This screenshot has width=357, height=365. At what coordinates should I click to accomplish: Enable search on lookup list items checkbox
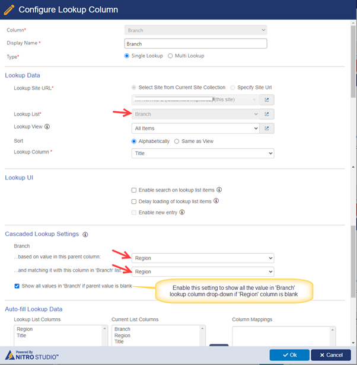[x=134, y=190]
